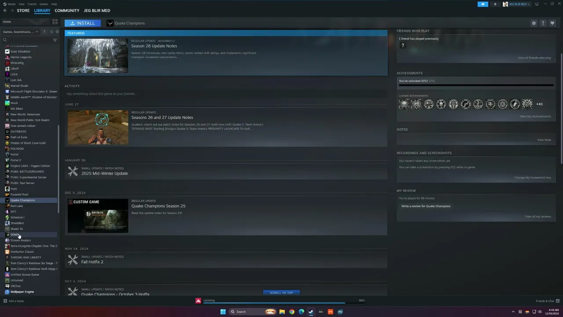This screenshot has height=317, width=563.
Task: Open File Explorer from the taskbar
Action: click(x=282, y=312)
